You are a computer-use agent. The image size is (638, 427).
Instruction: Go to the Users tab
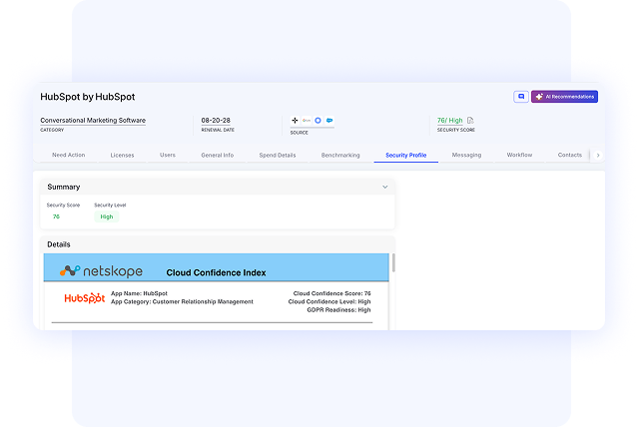(168, 155)
